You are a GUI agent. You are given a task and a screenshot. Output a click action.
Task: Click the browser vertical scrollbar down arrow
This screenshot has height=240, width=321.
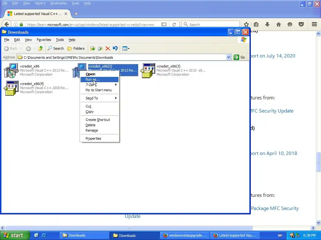click(x=318, y=223)
